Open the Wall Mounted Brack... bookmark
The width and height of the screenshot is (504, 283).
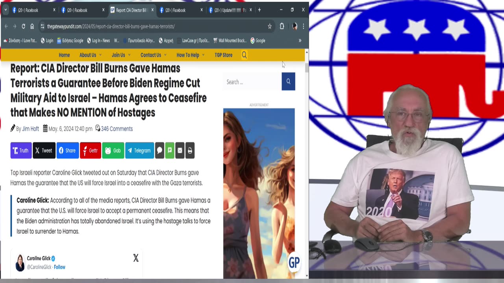point(230,40)
